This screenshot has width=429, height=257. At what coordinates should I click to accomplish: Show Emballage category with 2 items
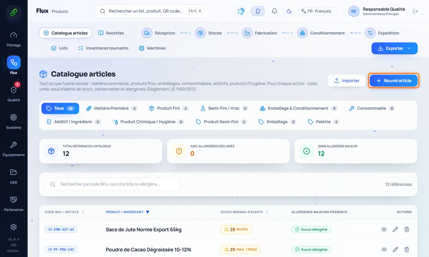pos(277,122)
